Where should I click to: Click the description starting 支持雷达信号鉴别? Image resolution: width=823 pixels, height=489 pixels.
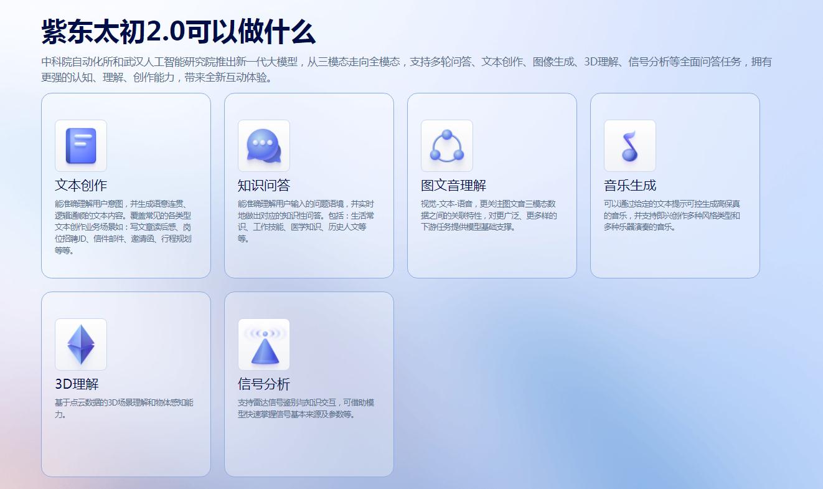coord(306,409)
